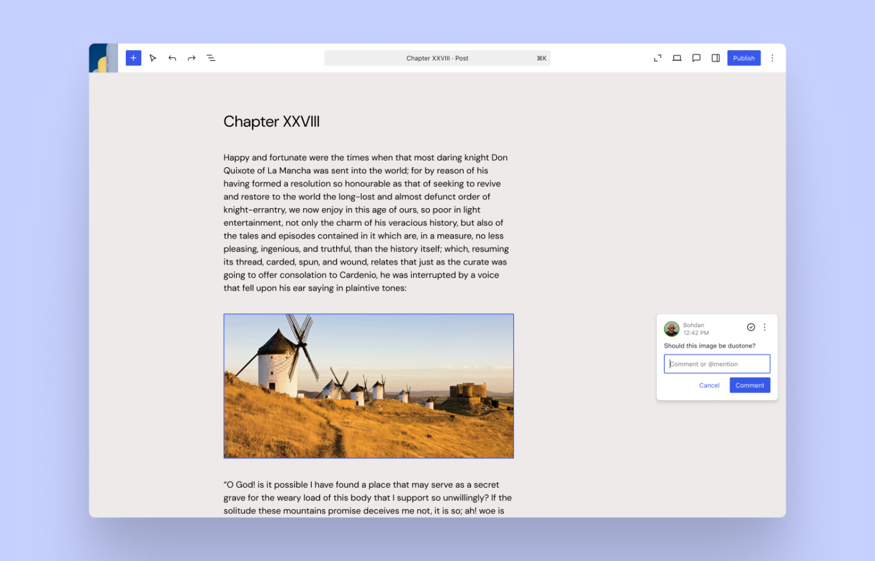Image resolution: width=875 pixels, height=561 pixels.
Task: Submit with the Comment button
Action: pos(750,385)
